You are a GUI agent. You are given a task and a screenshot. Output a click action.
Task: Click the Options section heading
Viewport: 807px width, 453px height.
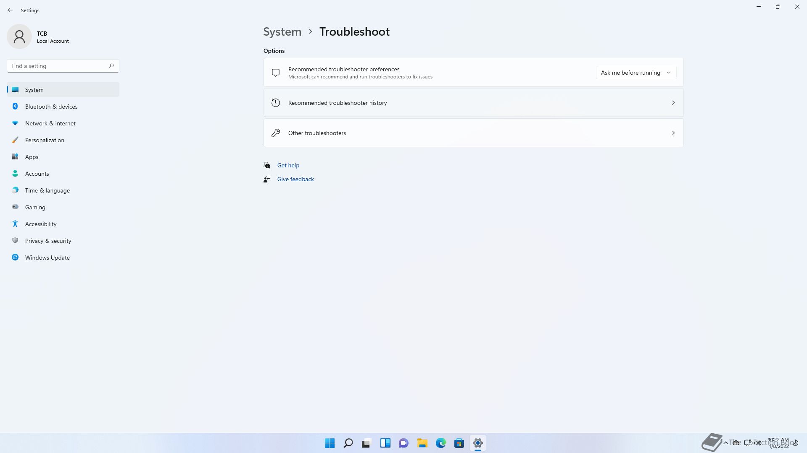[x=274, y=51]
